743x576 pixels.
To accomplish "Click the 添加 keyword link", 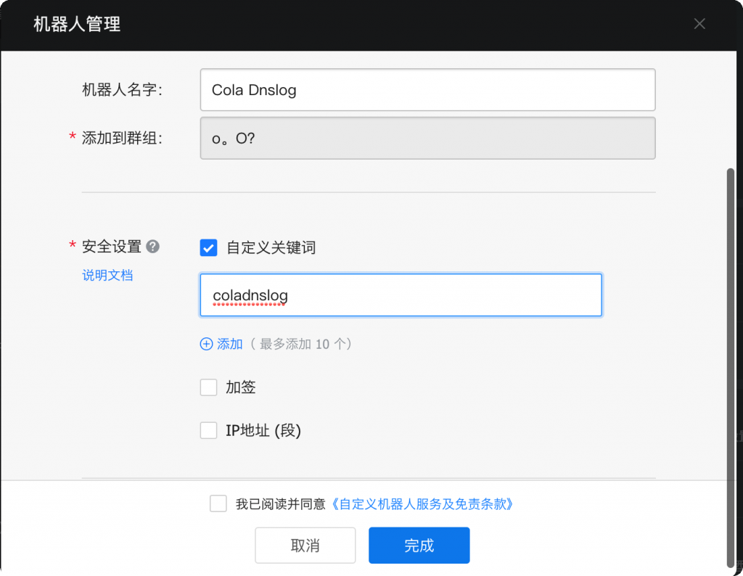I will [230, 344].
